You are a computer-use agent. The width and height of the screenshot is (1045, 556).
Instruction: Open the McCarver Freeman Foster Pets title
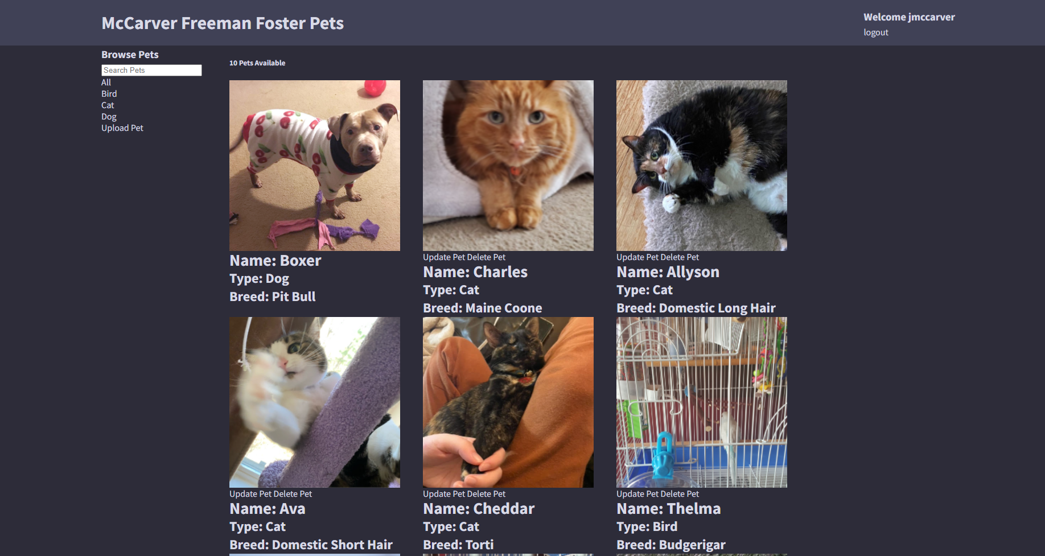click(x=223, y=23)
